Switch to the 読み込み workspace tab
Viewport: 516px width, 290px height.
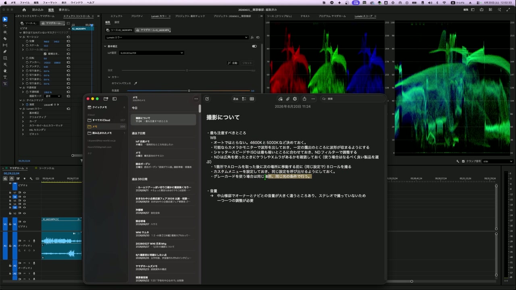pos(37,10)
